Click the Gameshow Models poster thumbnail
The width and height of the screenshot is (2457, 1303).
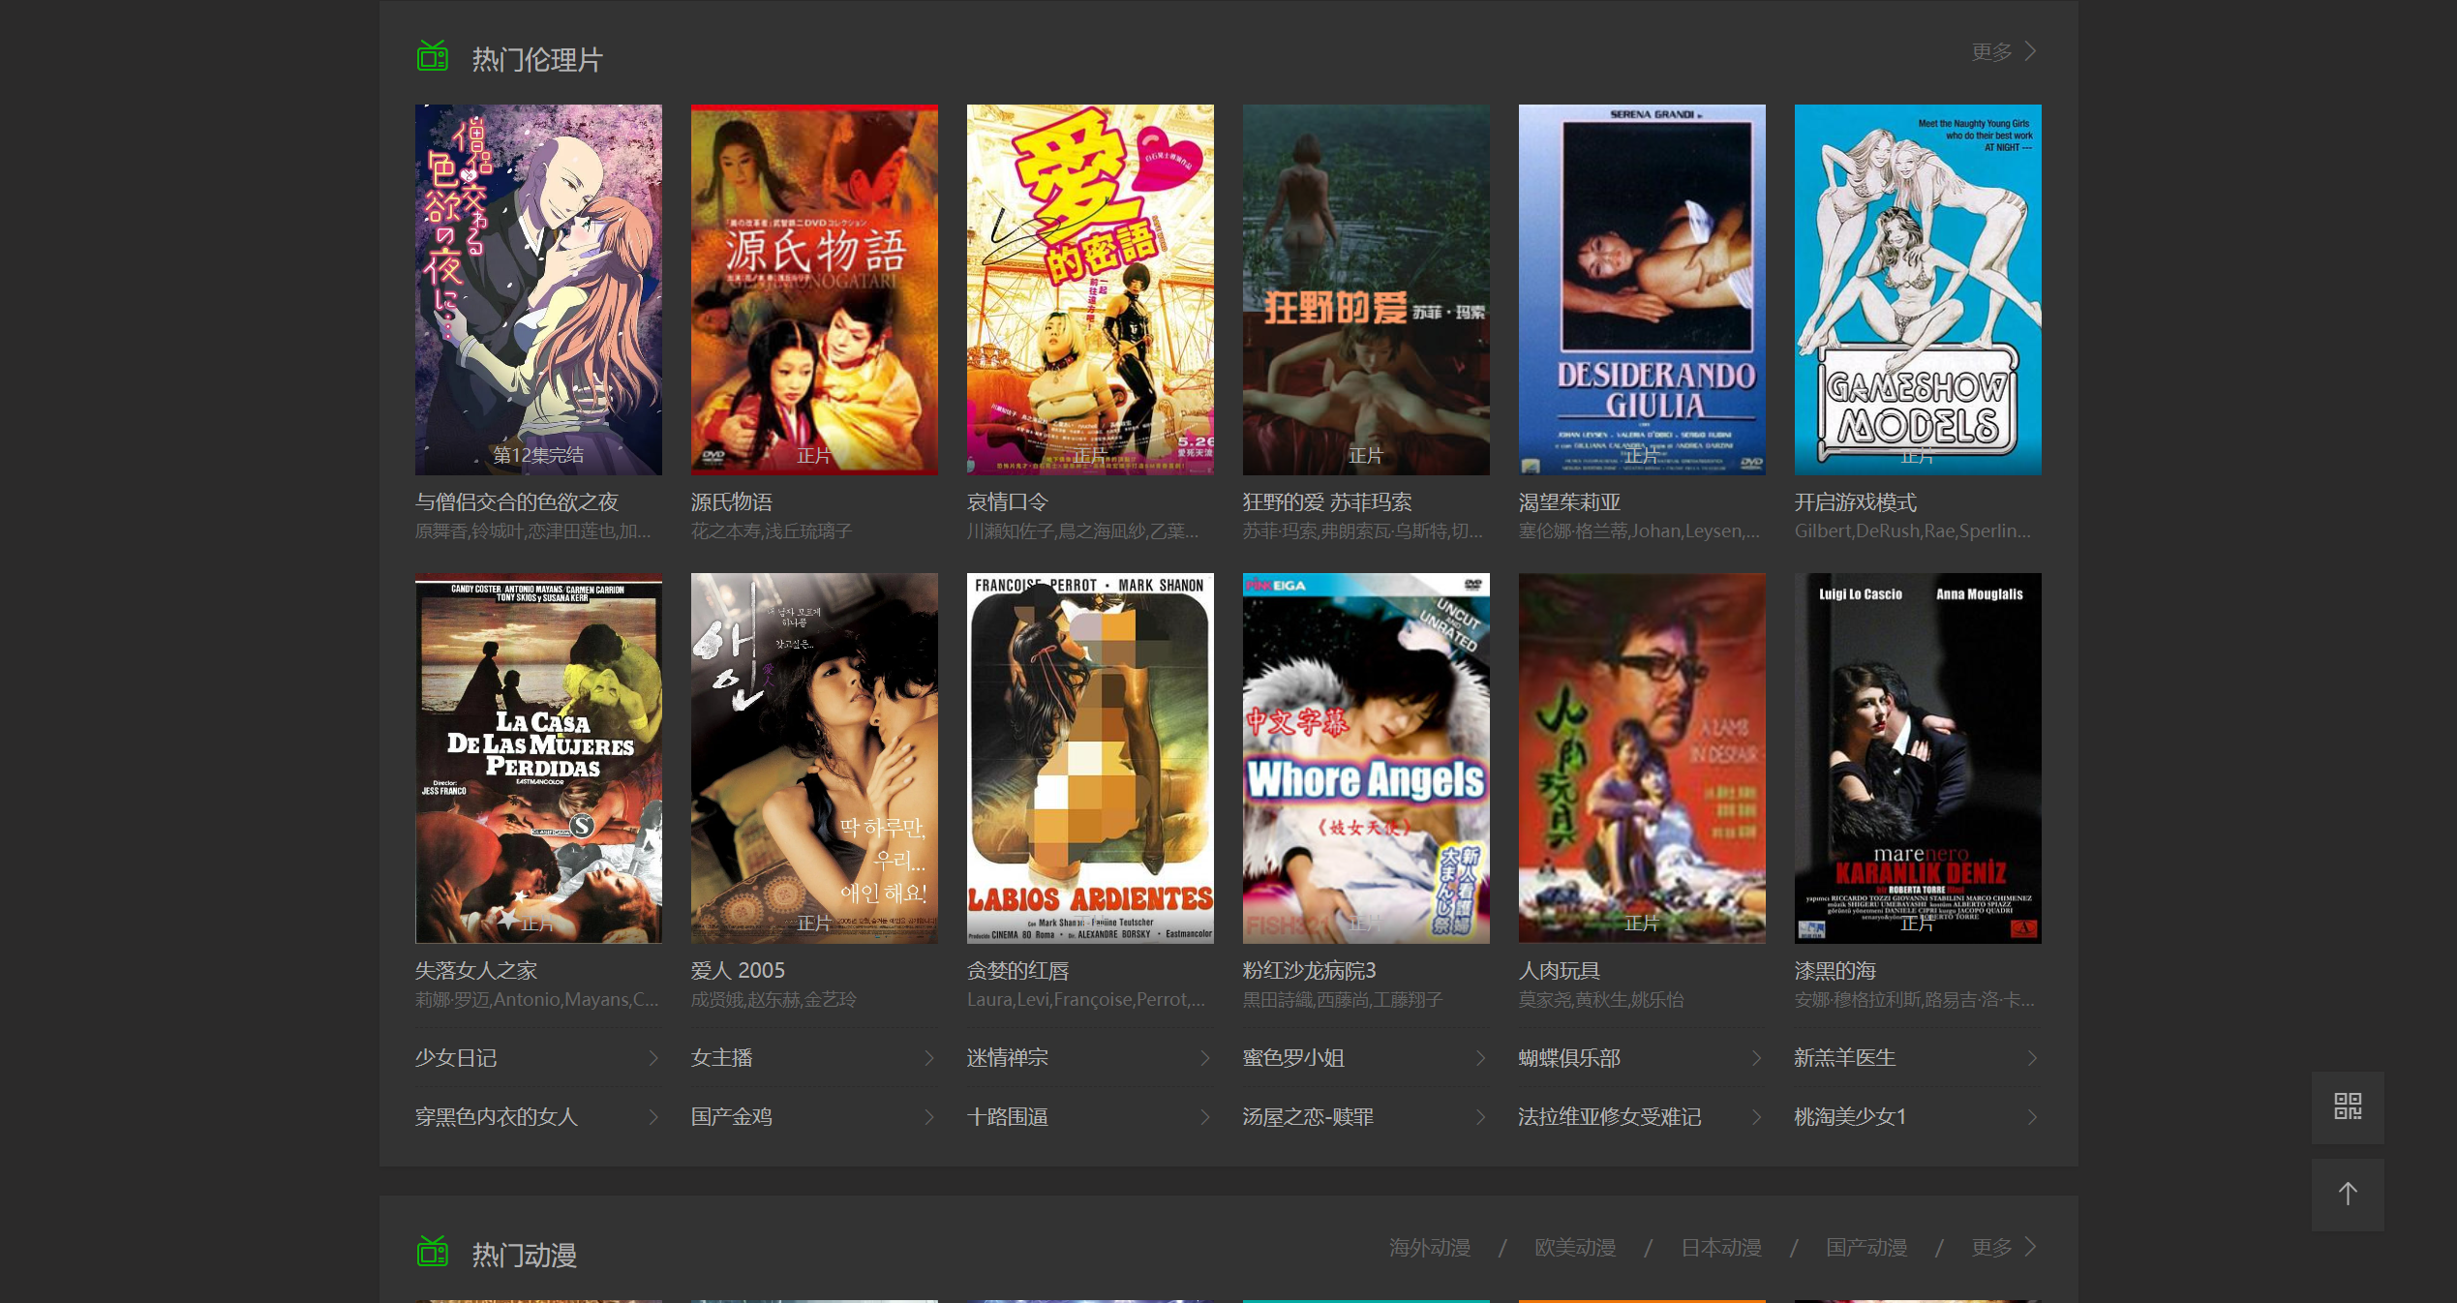[1917, 289]
